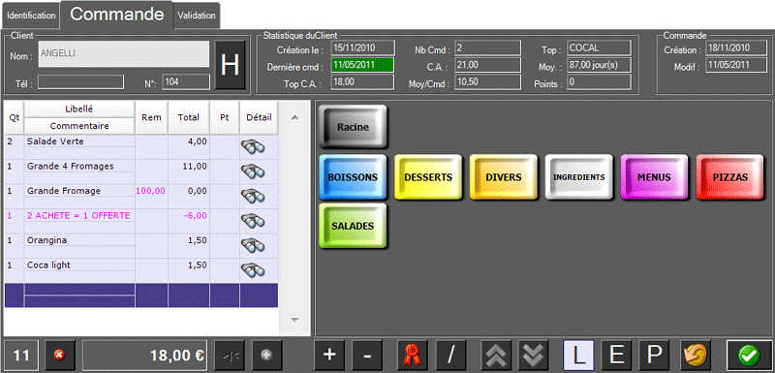Click the Top field showing COCAL
Screen dimensions: 775x373
click(599, 47)
